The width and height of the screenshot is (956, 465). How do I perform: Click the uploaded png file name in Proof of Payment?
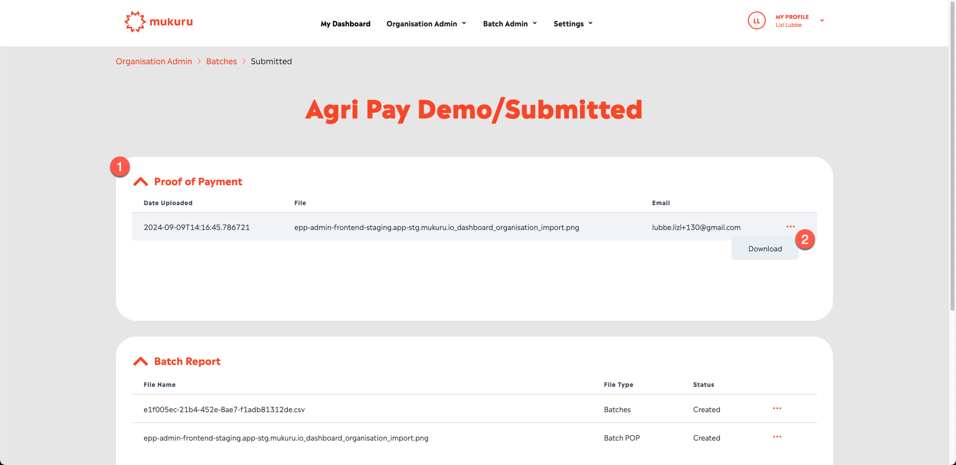coord(436,228)
